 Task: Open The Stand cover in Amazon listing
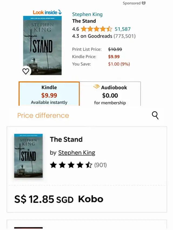tap(42, 45)
